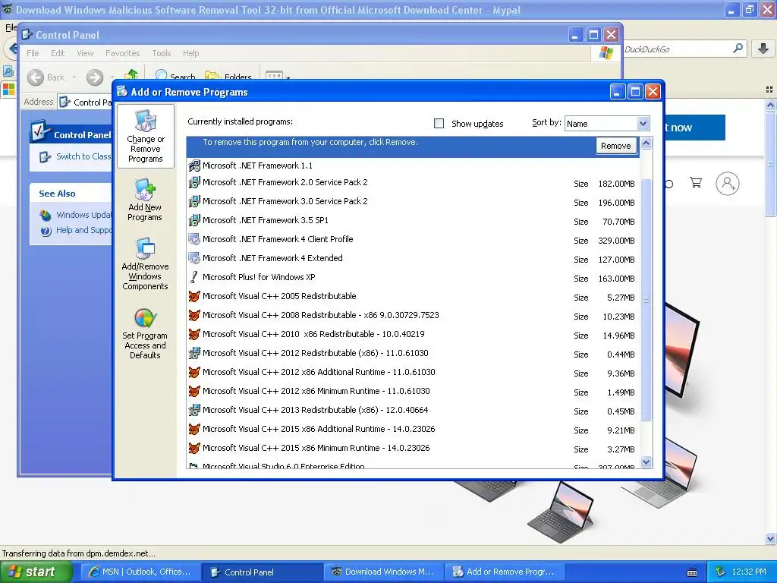This screenshot has height=583, width=777.
Task: Click the keyboard icon in the system tray
Action: [692, 572]
